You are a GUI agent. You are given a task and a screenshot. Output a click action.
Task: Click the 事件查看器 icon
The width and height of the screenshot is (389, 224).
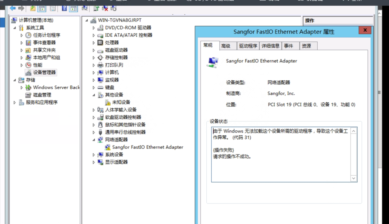tap(28, 43)
